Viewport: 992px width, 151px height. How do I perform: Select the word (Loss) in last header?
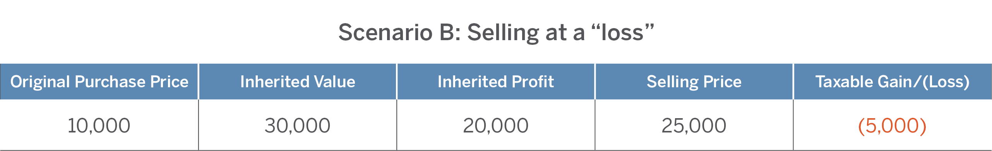click(x=946, y=82)
